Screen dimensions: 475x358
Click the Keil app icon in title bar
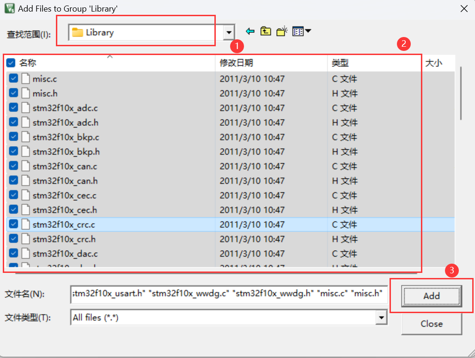9,8
